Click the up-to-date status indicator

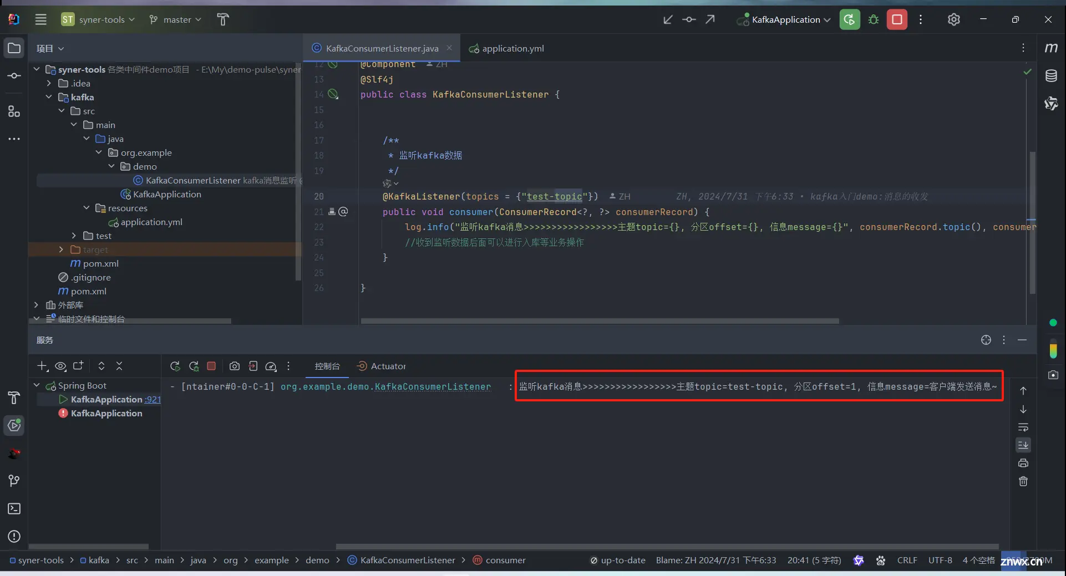(x=617, y=560)
